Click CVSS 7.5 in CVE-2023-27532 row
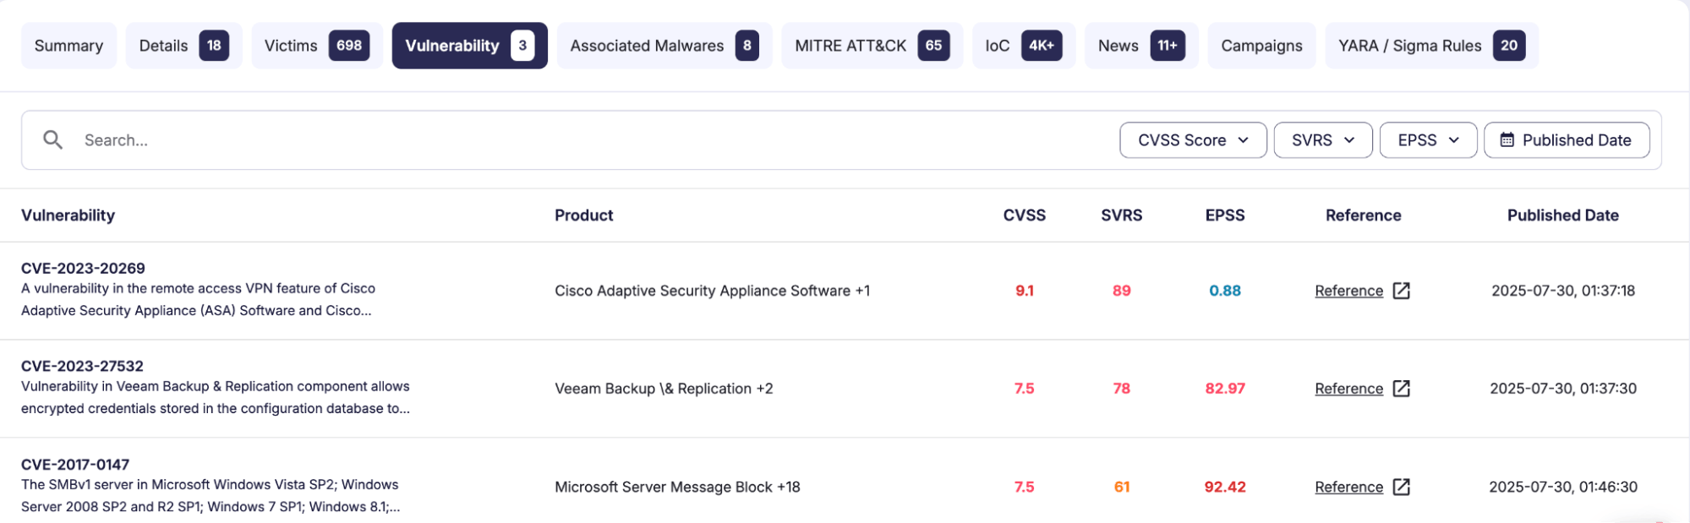 point(1024,389)
